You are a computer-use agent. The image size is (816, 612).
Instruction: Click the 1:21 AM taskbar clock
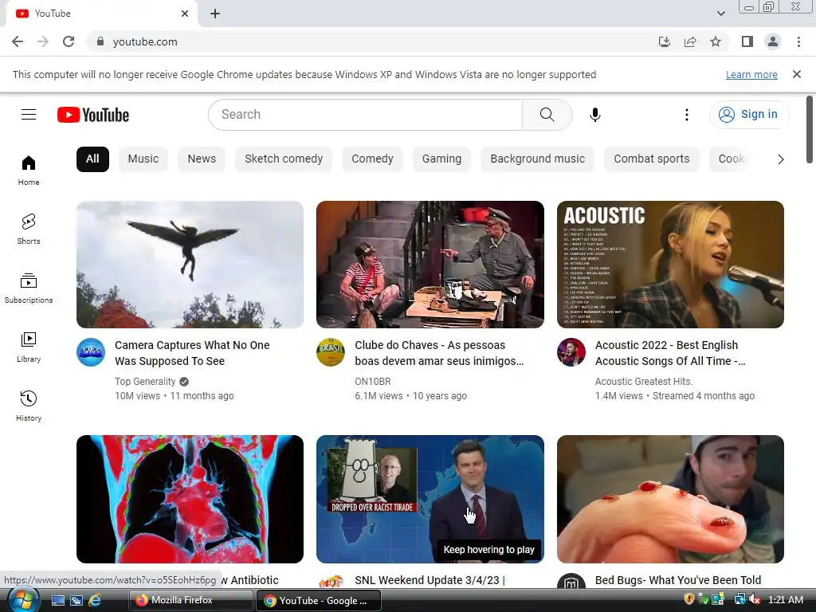coord(785,599)
